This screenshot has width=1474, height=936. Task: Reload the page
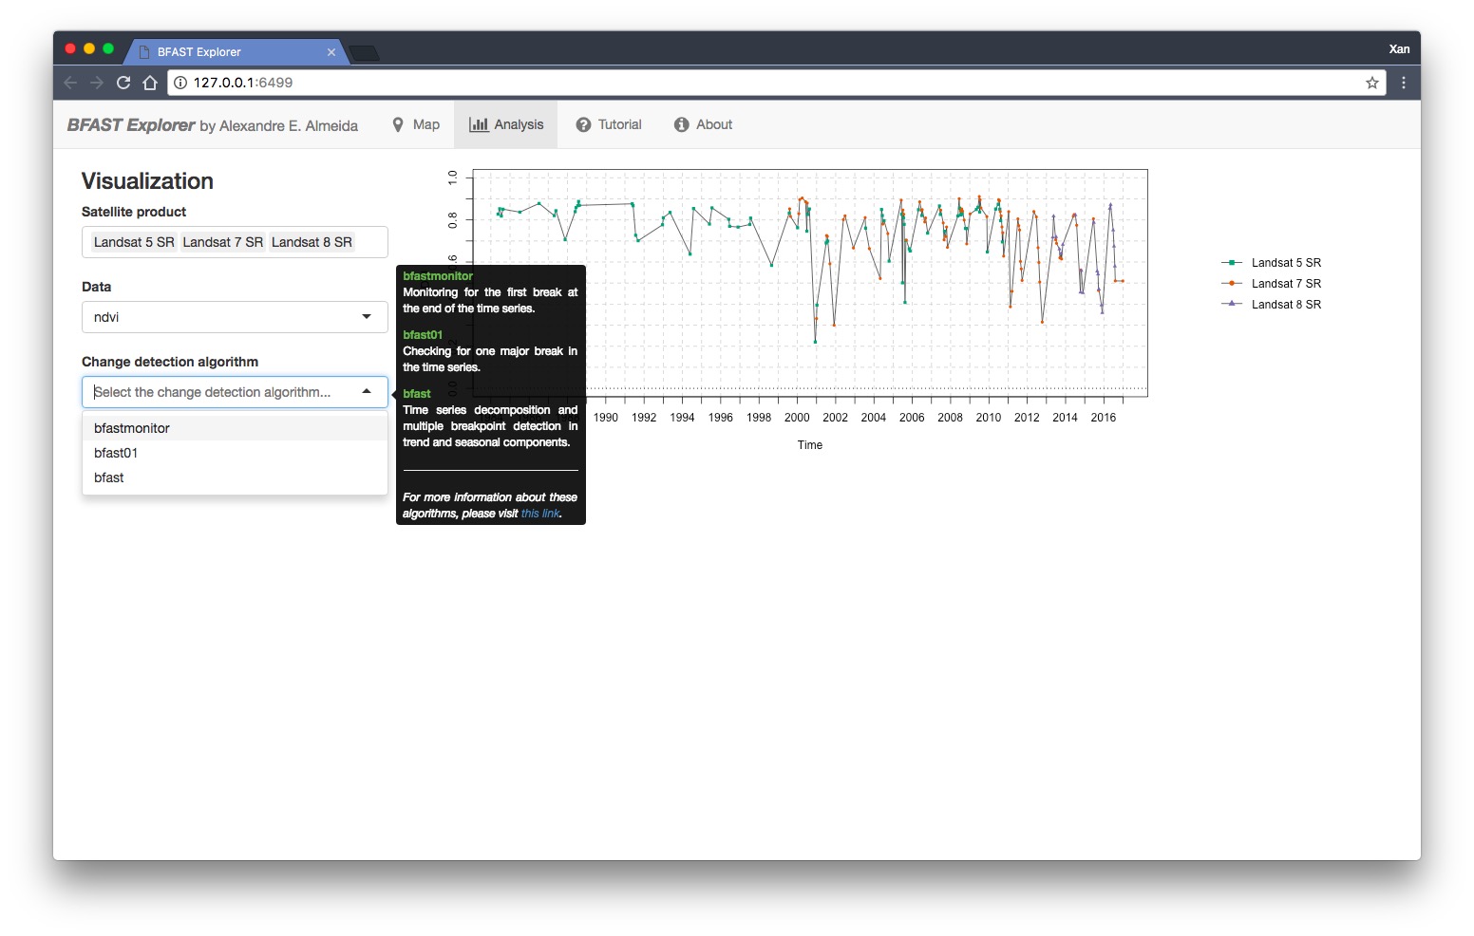click(123, 83)
